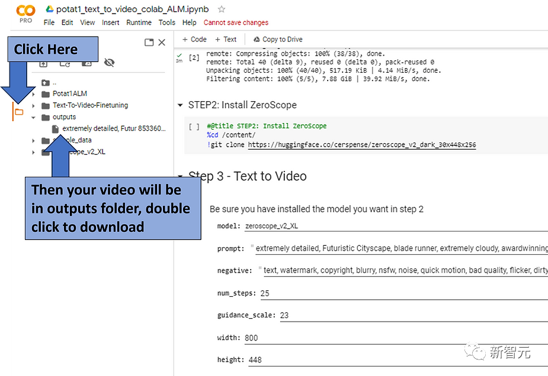Image resolution: width=548 pixels, height=376 pixels.
Task: Collapse the outputs folder arrow
Action: pos(34,118)
